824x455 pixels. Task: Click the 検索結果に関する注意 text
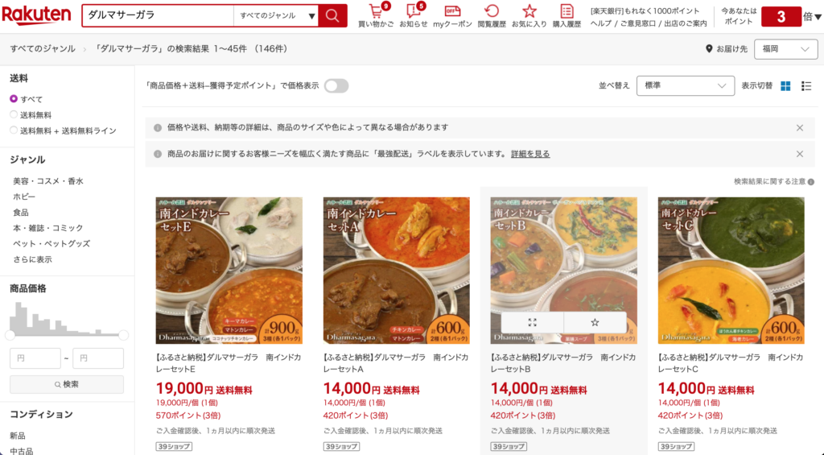[x=769, y=181]
